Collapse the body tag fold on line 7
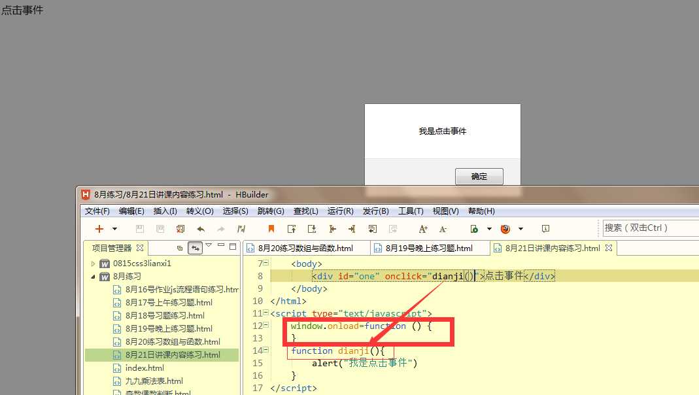The image size is (699, 395). (x=266, y=263)
